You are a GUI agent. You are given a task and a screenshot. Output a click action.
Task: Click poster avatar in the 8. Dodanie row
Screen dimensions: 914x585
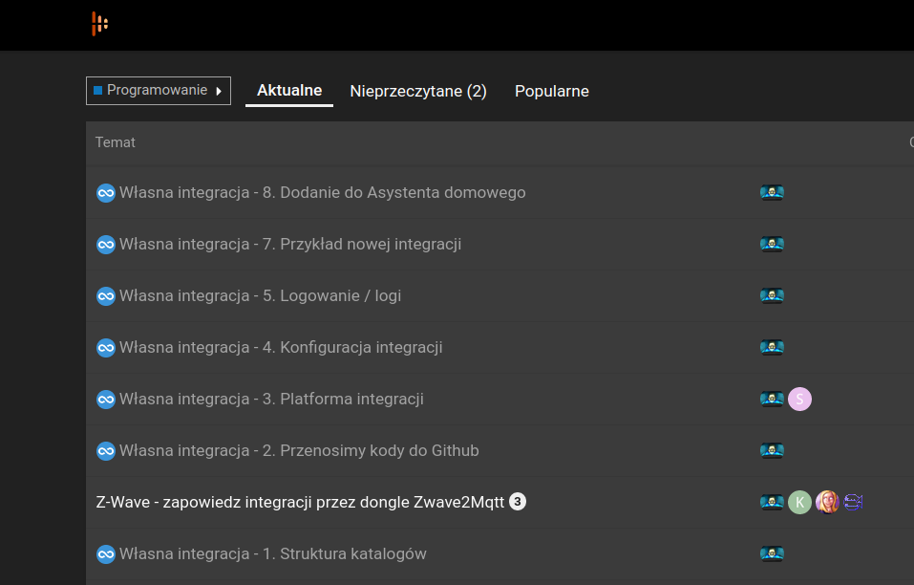(x=772, y=193)
